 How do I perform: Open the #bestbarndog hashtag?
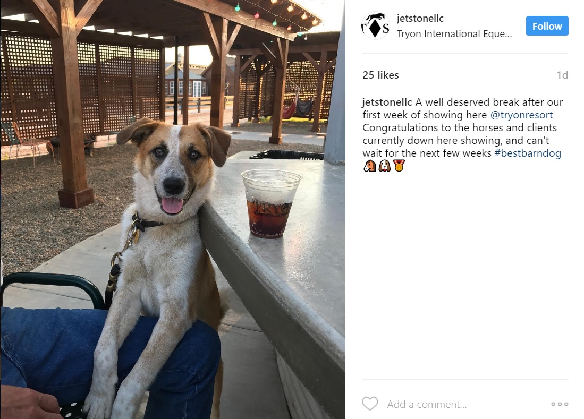[528, 153]
